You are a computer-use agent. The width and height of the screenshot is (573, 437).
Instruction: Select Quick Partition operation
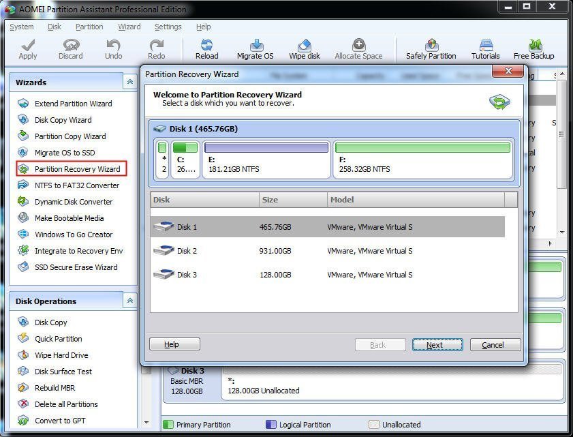coord(50,339)
